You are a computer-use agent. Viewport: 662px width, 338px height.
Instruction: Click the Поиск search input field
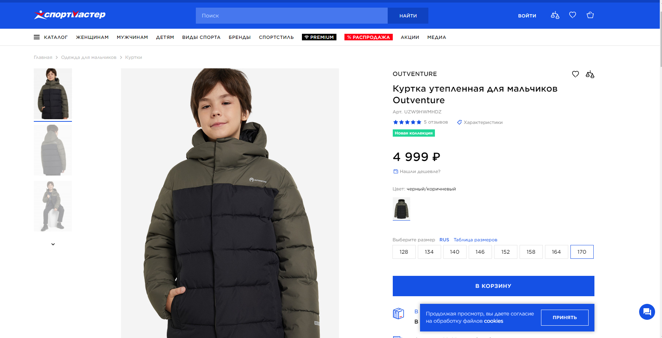coord(291,16)
